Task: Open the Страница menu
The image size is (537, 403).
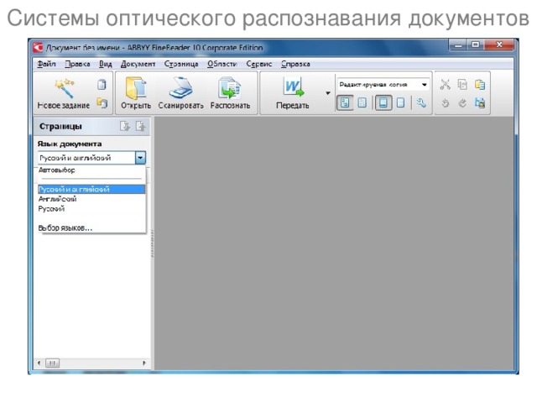Action: (181, 64)
